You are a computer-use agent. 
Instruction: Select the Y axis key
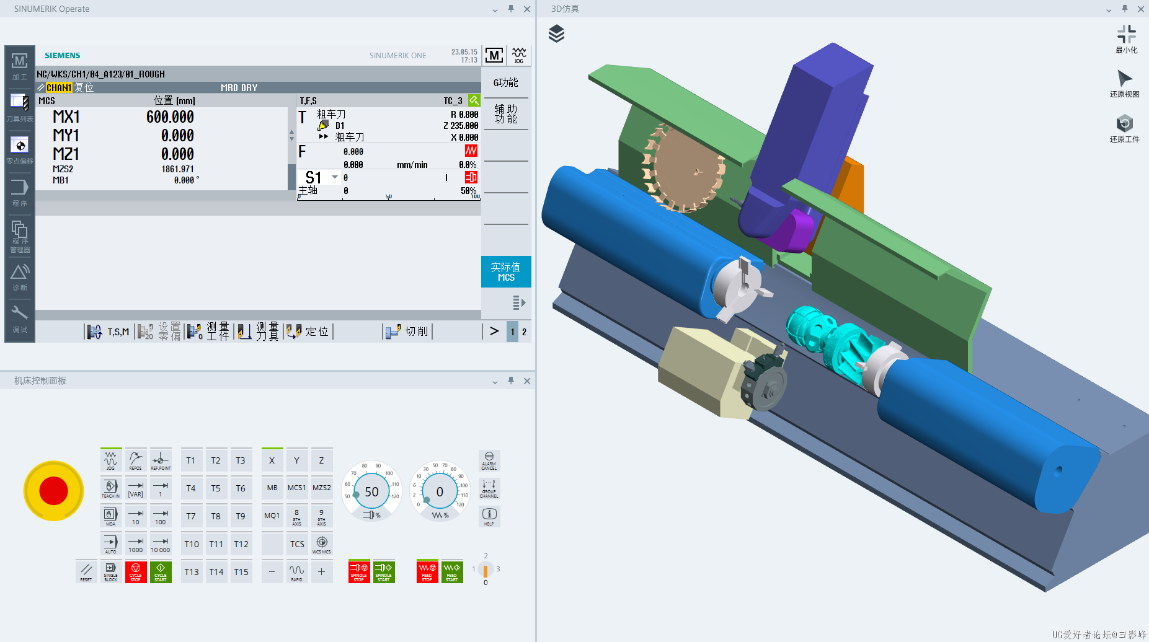297,460
